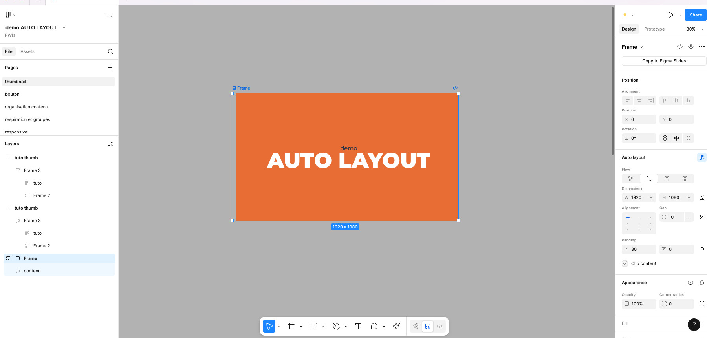Toggle Dev Mode in bottom toolbar

440,326
